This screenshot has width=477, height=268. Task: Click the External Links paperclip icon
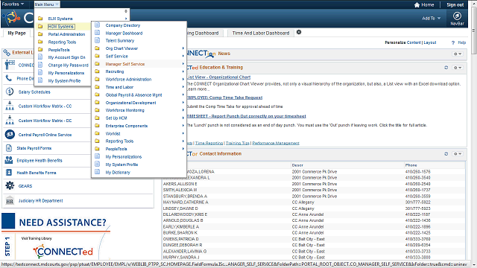tap(7, 53)
